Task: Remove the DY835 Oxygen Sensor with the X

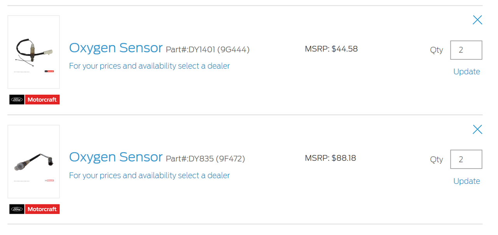Action: click(477, 129)
